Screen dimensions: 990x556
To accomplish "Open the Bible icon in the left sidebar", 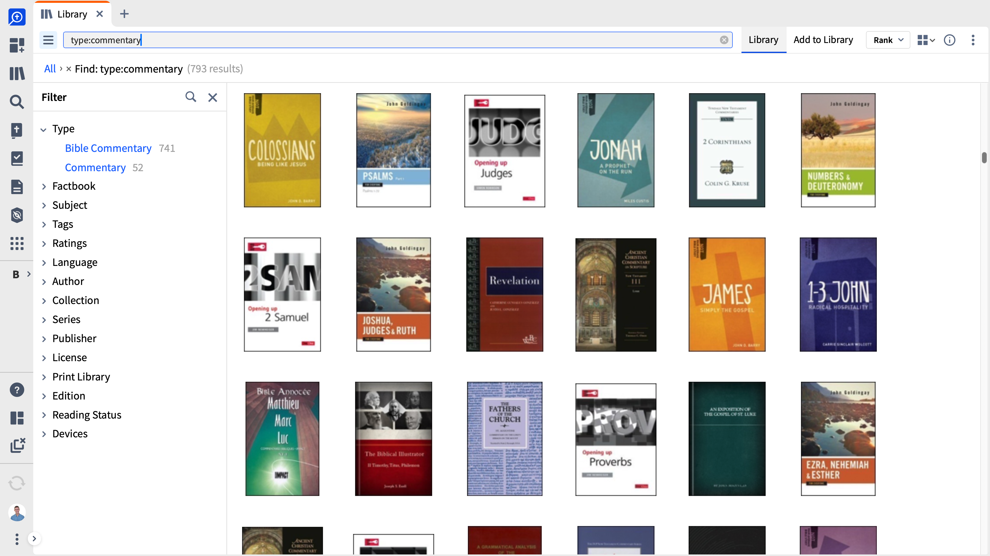I will point(17,130).
